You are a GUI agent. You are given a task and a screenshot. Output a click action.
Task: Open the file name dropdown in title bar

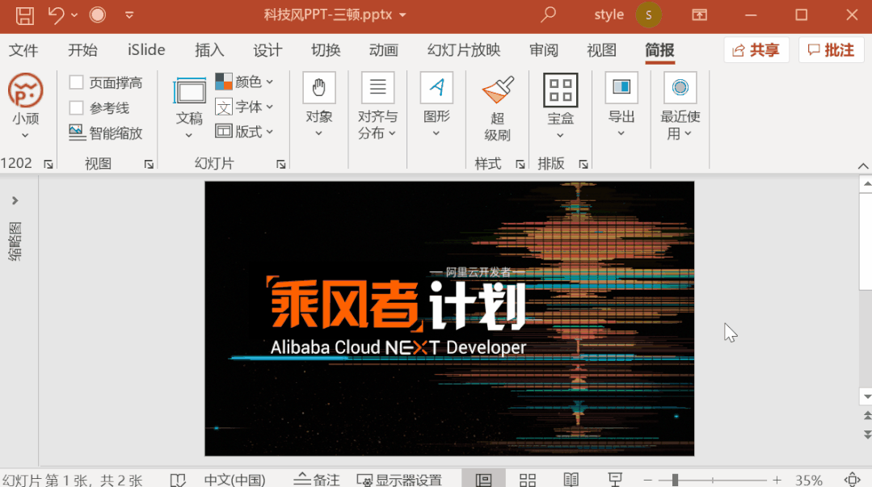pos(402,15)
